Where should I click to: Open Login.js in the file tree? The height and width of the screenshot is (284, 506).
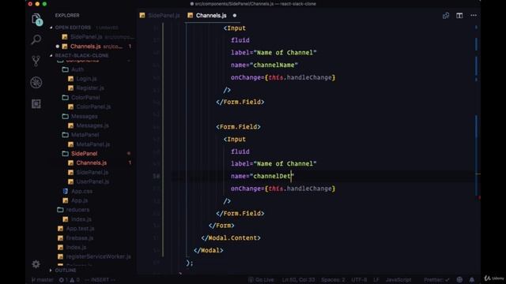click(86, 79)
